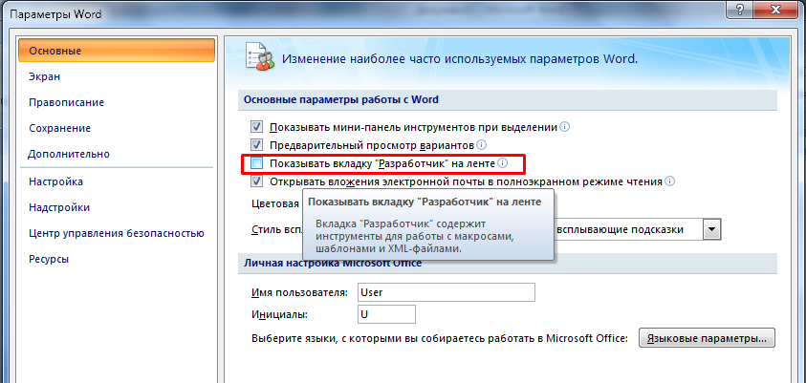Click the Стиль вспл. label
The height and width of the screenshot is (383, 806).
click(275, 229)
